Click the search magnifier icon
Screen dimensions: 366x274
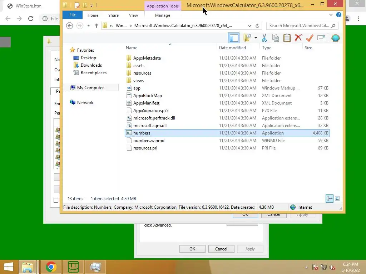(333, 26)
